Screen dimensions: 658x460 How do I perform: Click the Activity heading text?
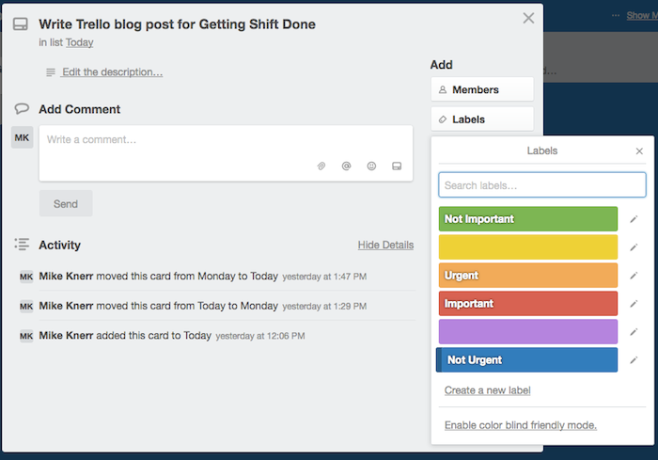[59, 245]
